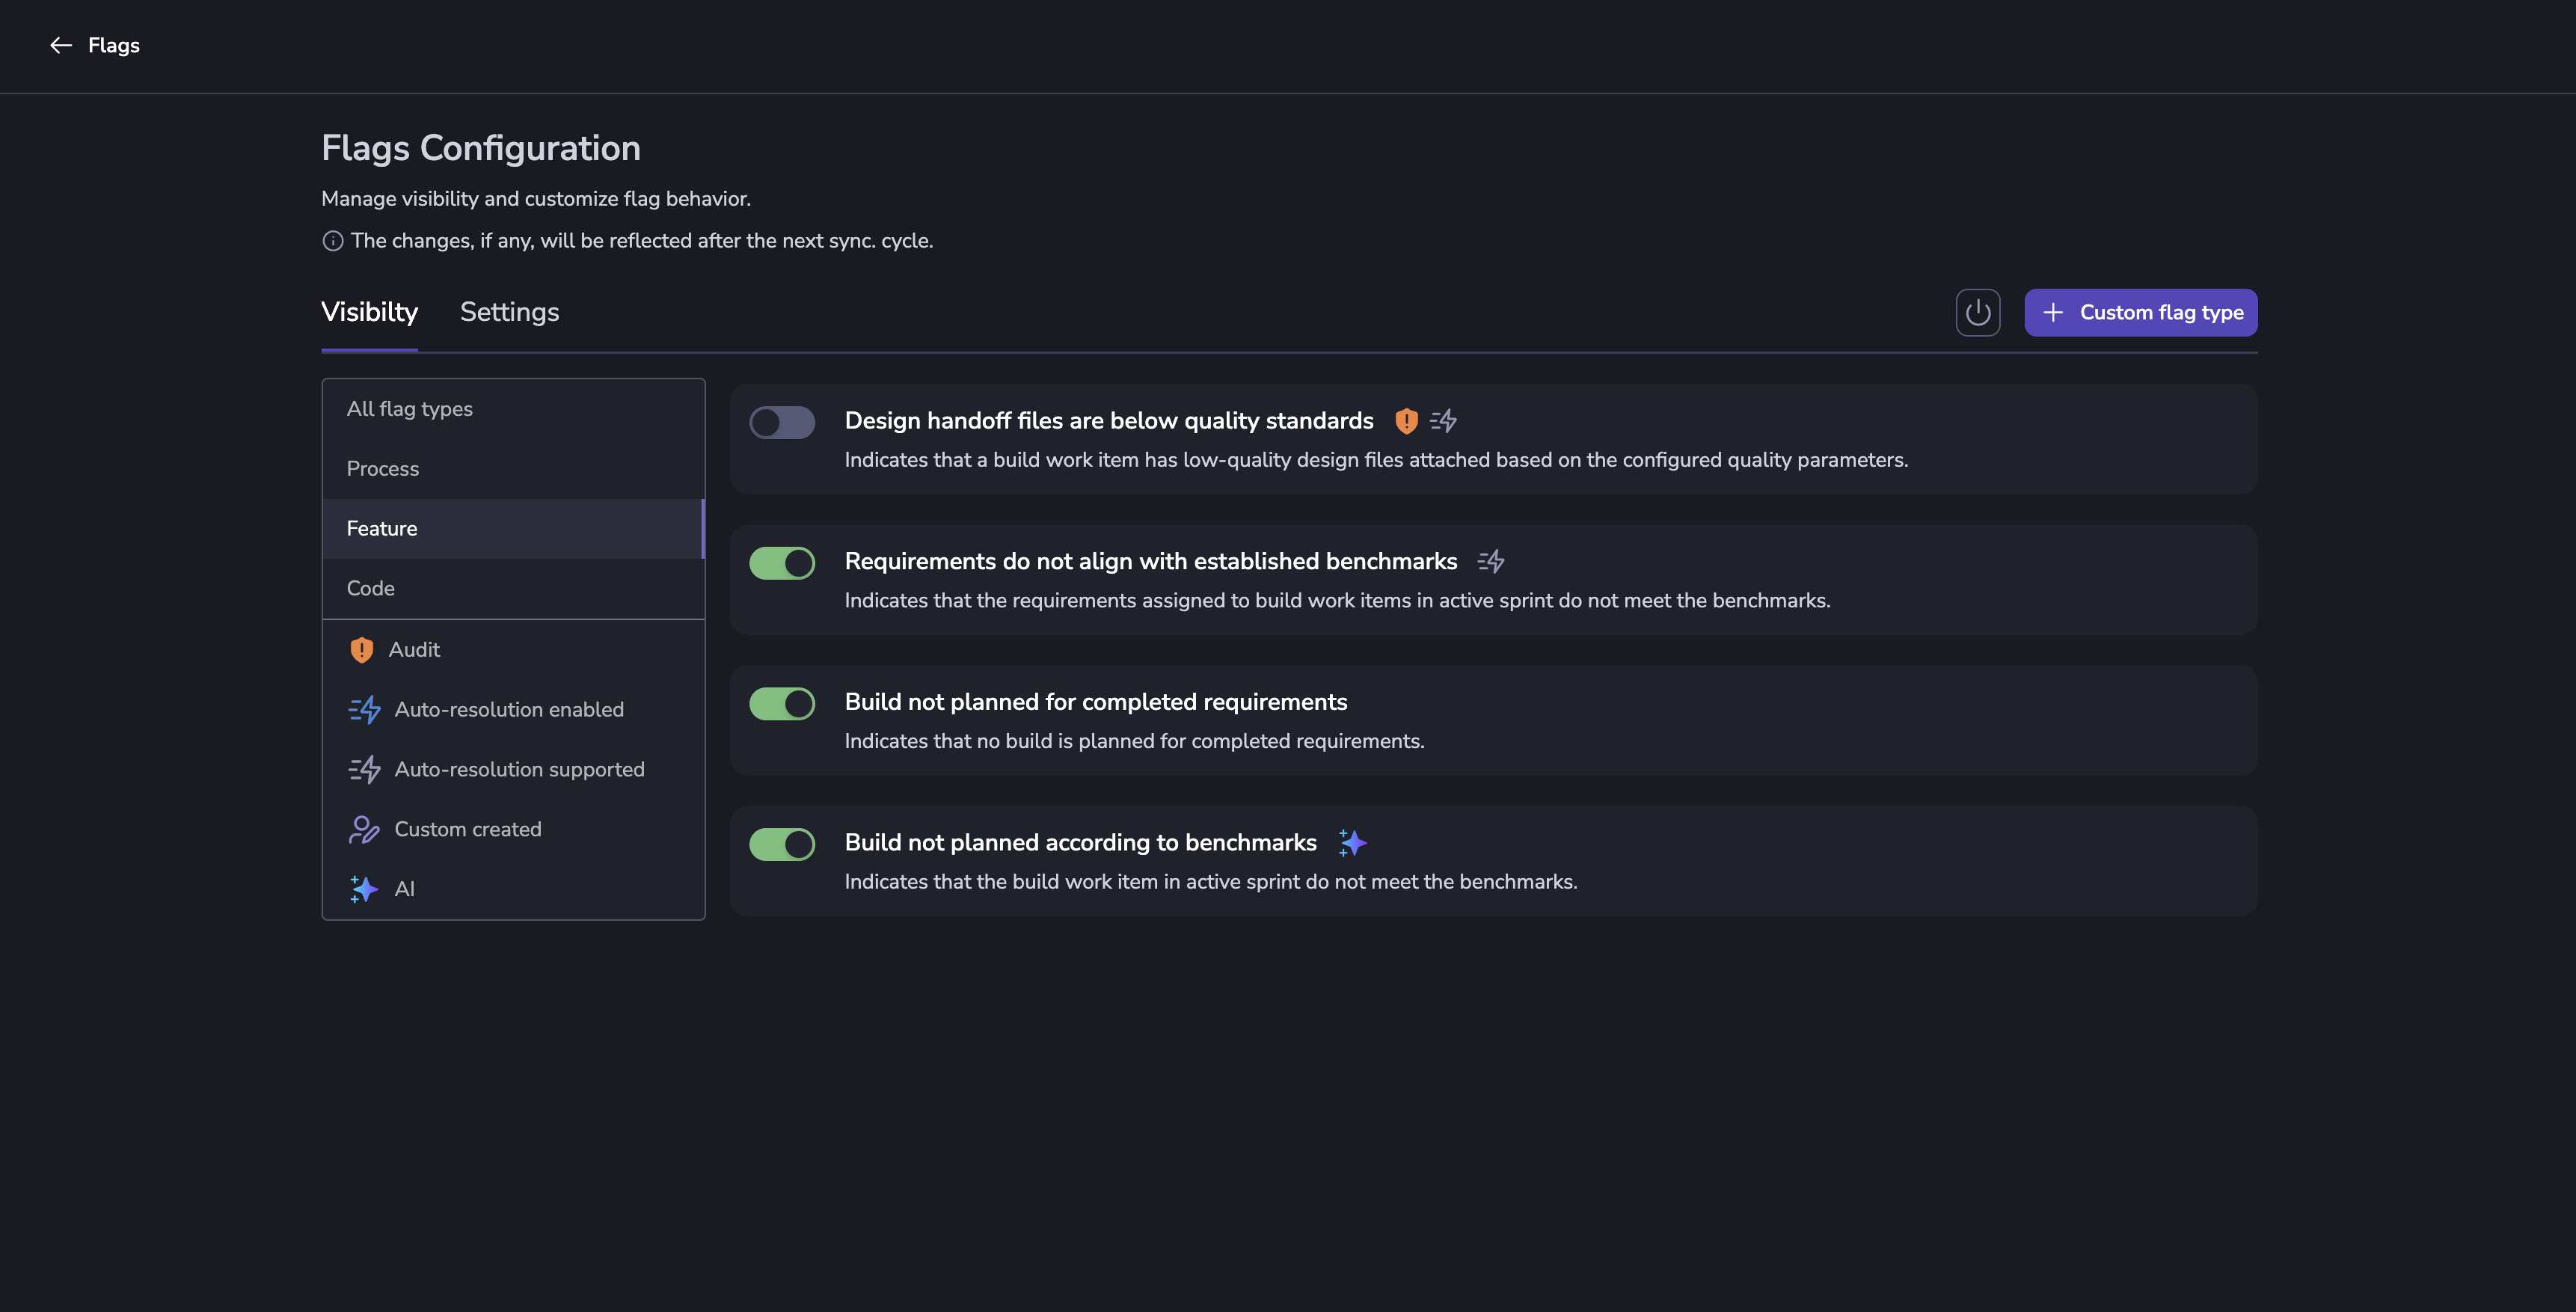Click the back arrow next to Flags
This screenshot has height=1312, width=2576.
(61, 45)
